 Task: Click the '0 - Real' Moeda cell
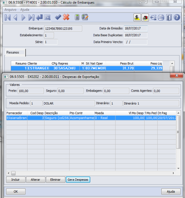coord(105,118)
